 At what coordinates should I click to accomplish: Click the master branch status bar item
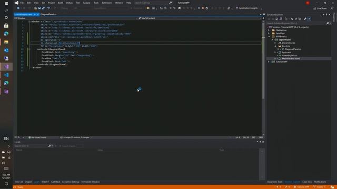320,187
